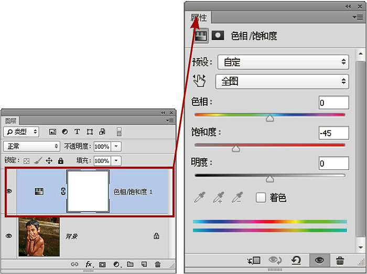Open the 不透明度 opacity arrow button
Image resolution: width=367 pixels, height=274 pixels.
(116, 146)
